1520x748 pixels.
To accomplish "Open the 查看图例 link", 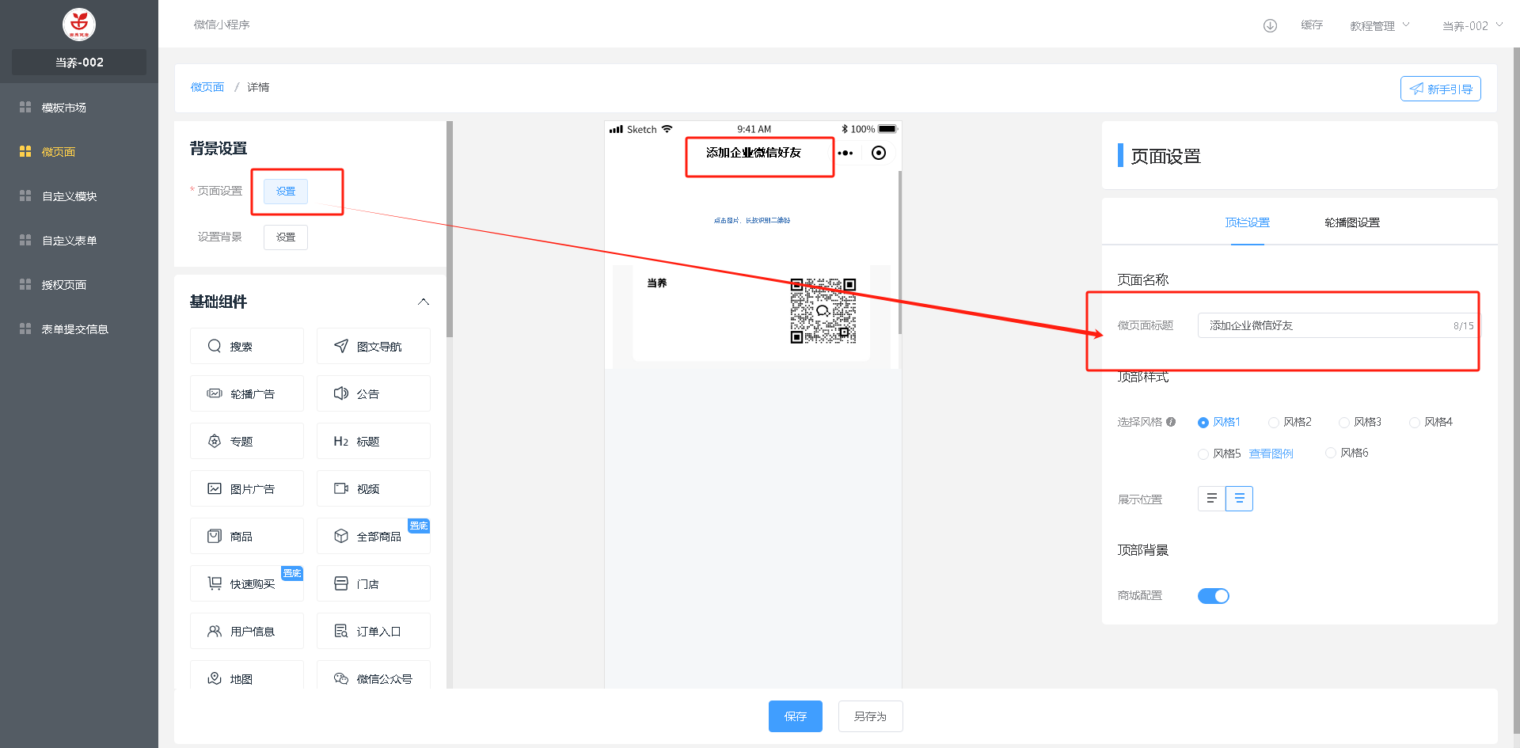I will pyautogui.click(x=1271, y=454).
